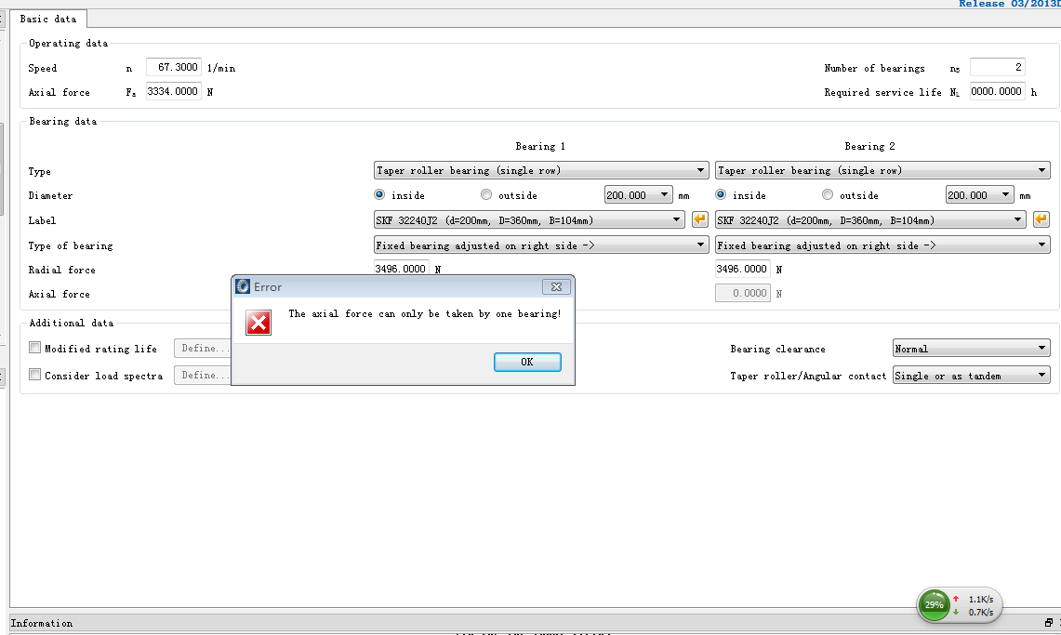1061x635 pixels.
Task: Close the Error dialog with X
Action: coord(556,286)
